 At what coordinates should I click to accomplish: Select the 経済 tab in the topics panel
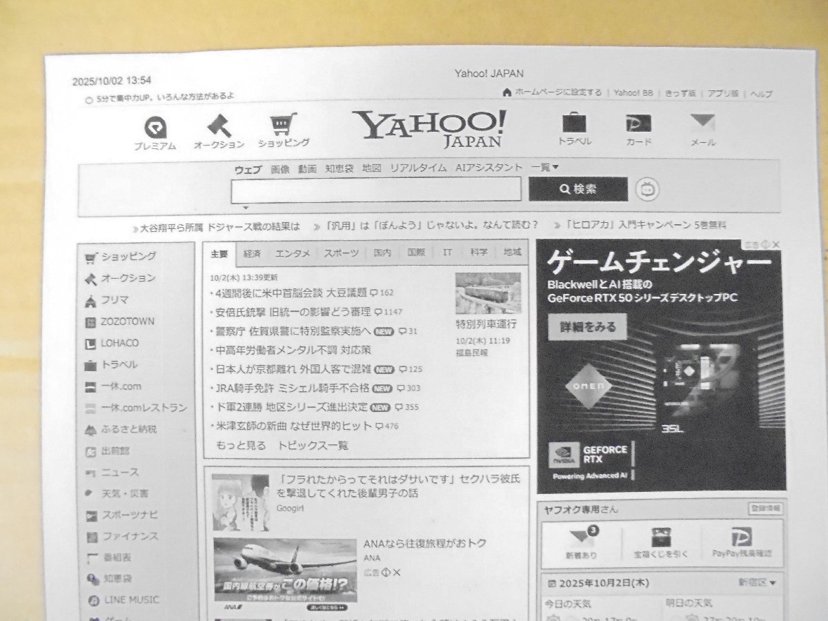click(x=250, y=252)
